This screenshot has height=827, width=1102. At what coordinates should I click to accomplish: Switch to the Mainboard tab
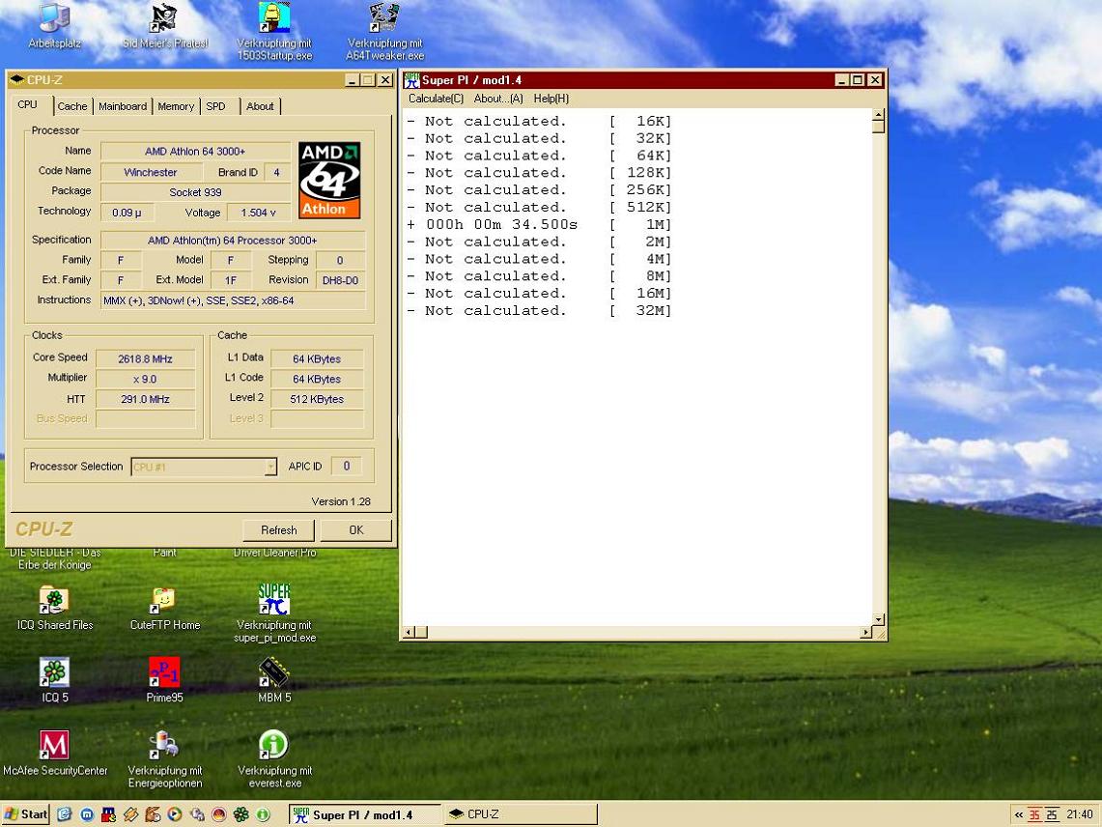point(123,106)
